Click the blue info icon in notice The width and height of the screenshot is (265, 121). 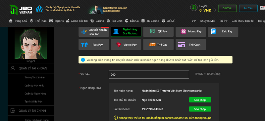[x=83, y=60]
